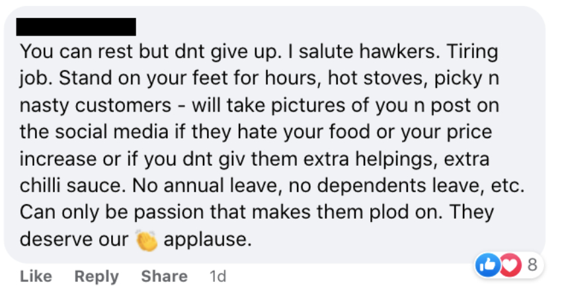Click the red heart reaction icon
Screen dimensions: 562x286
pos(510,266)
